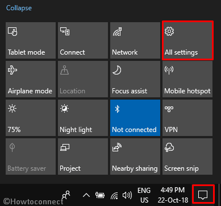Toggle Nearby sharing
221x206 pixels.
pyautogui.click(x=135, y=156)
